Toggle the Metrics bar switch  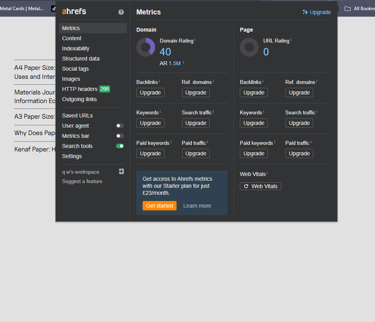pyautogui.click(x=120, y=136)
